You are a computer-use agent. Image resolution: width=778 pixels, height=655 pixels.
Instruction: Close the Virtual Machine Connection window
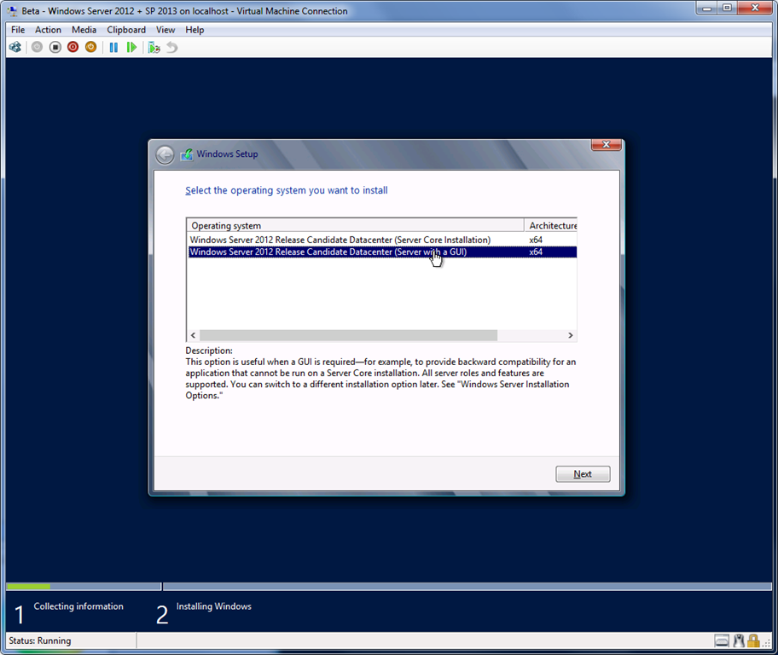[x=755, y=8]
